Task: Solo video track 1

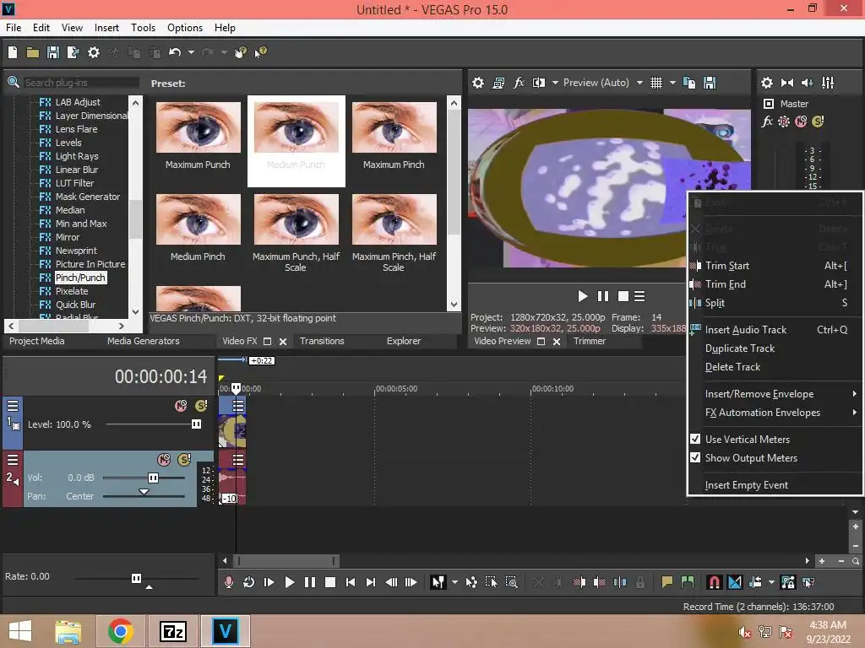Action: tap(201, 406)
